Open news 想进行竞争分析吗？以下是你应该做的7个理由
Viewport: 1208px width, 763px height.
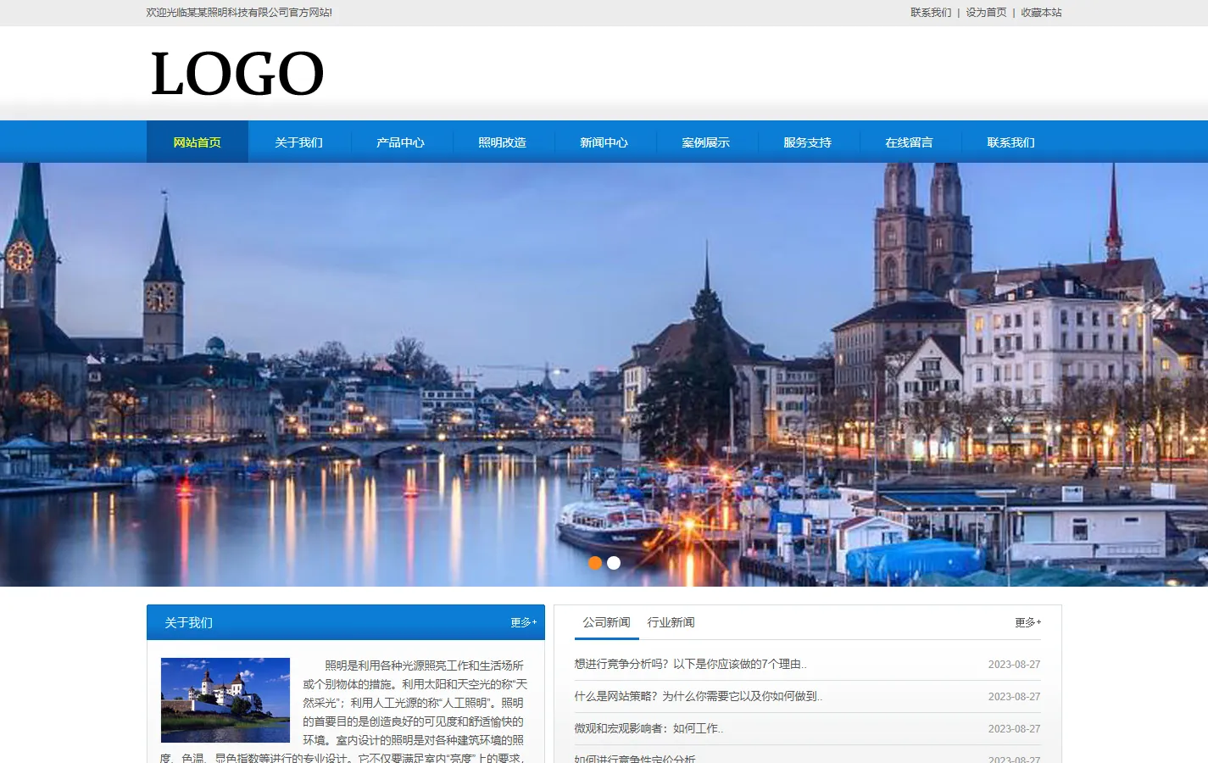[690, 665]
